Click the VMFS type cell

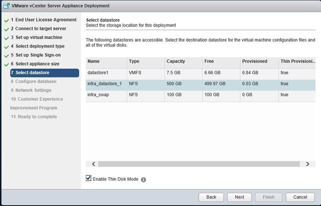tap(146, 73)
